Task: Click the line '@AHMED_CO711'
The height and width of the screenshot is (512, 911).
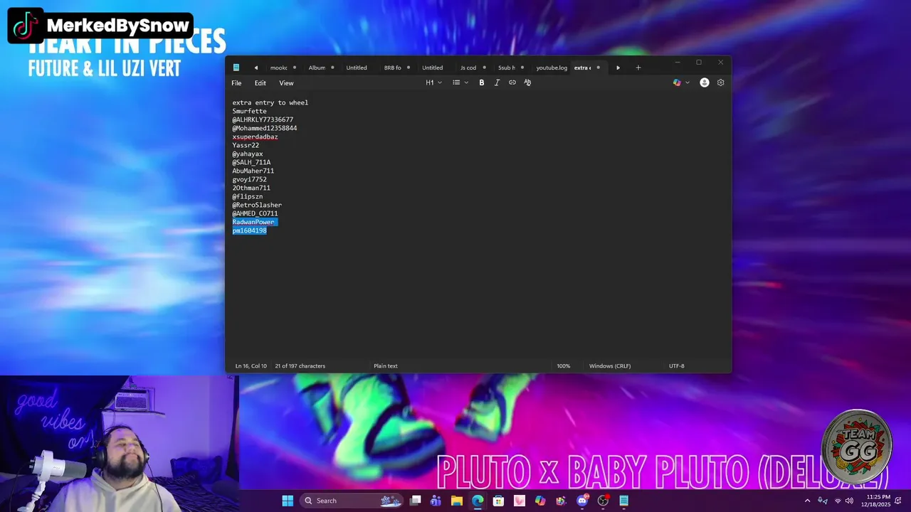Action: pyautogui.click(x=255, y=213)
